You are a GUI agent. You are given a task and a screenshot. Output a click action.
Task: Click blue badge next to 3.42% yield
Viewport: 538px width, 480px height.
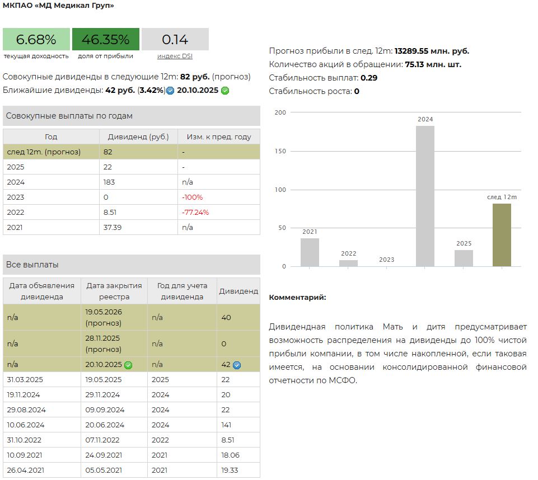pos(170,91)
